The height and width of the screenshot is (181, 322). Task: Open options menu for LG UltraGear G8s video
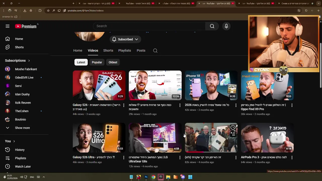coord(180,158)
